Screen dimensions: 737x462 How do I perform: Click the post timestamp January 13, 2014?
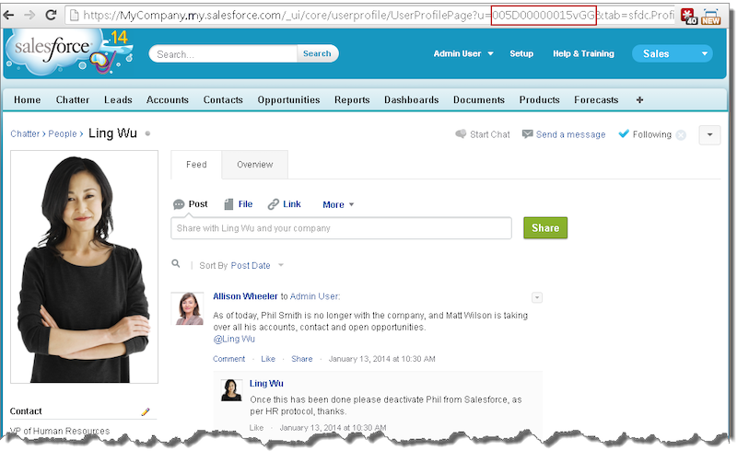point(381,359)
